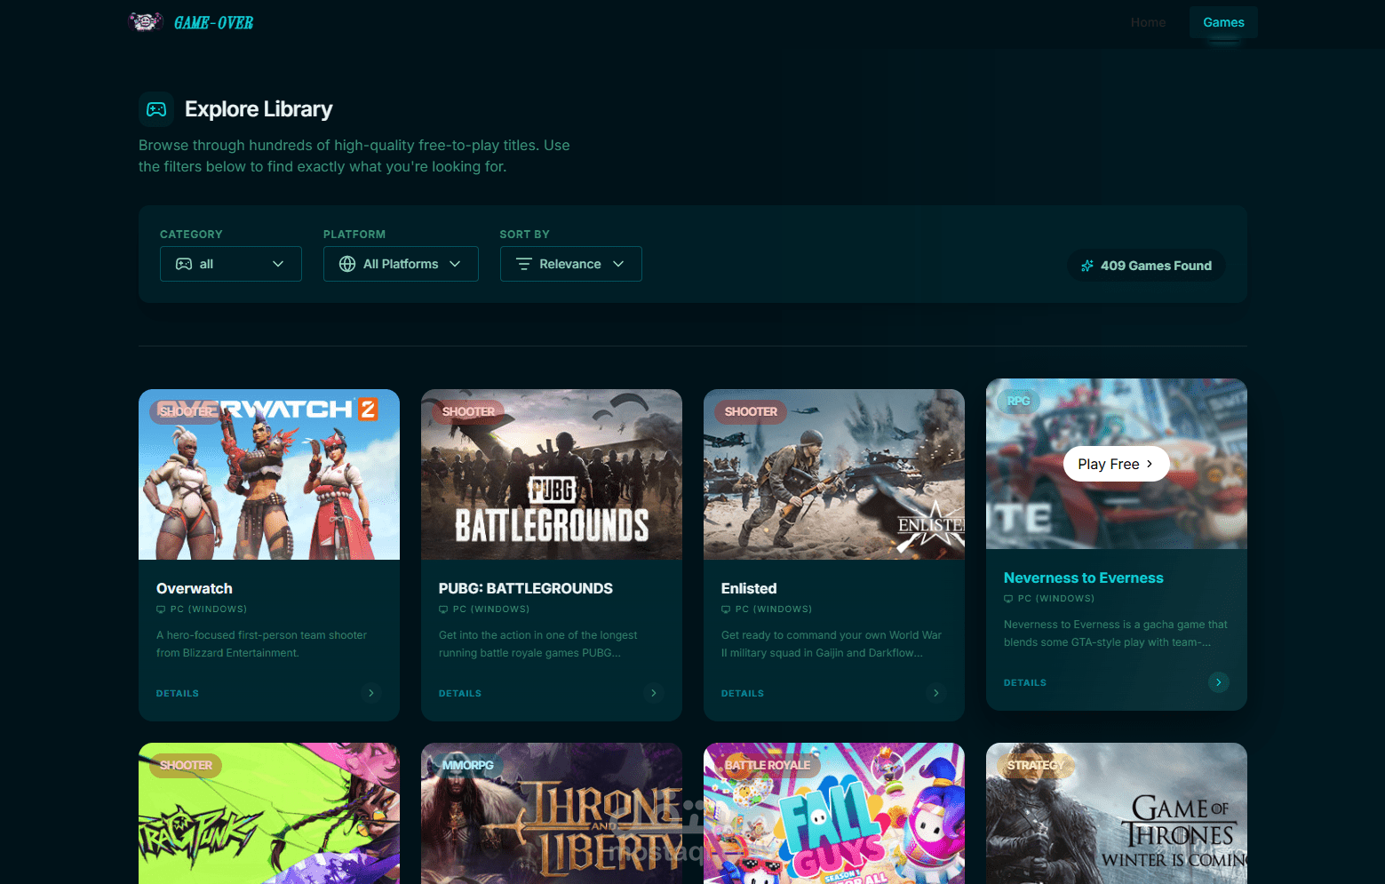Viewport: 1385px width, 884px height.
Task: Click the arrow icon on PUBG card
Action: pyautogui.click(x=654, y=693)
